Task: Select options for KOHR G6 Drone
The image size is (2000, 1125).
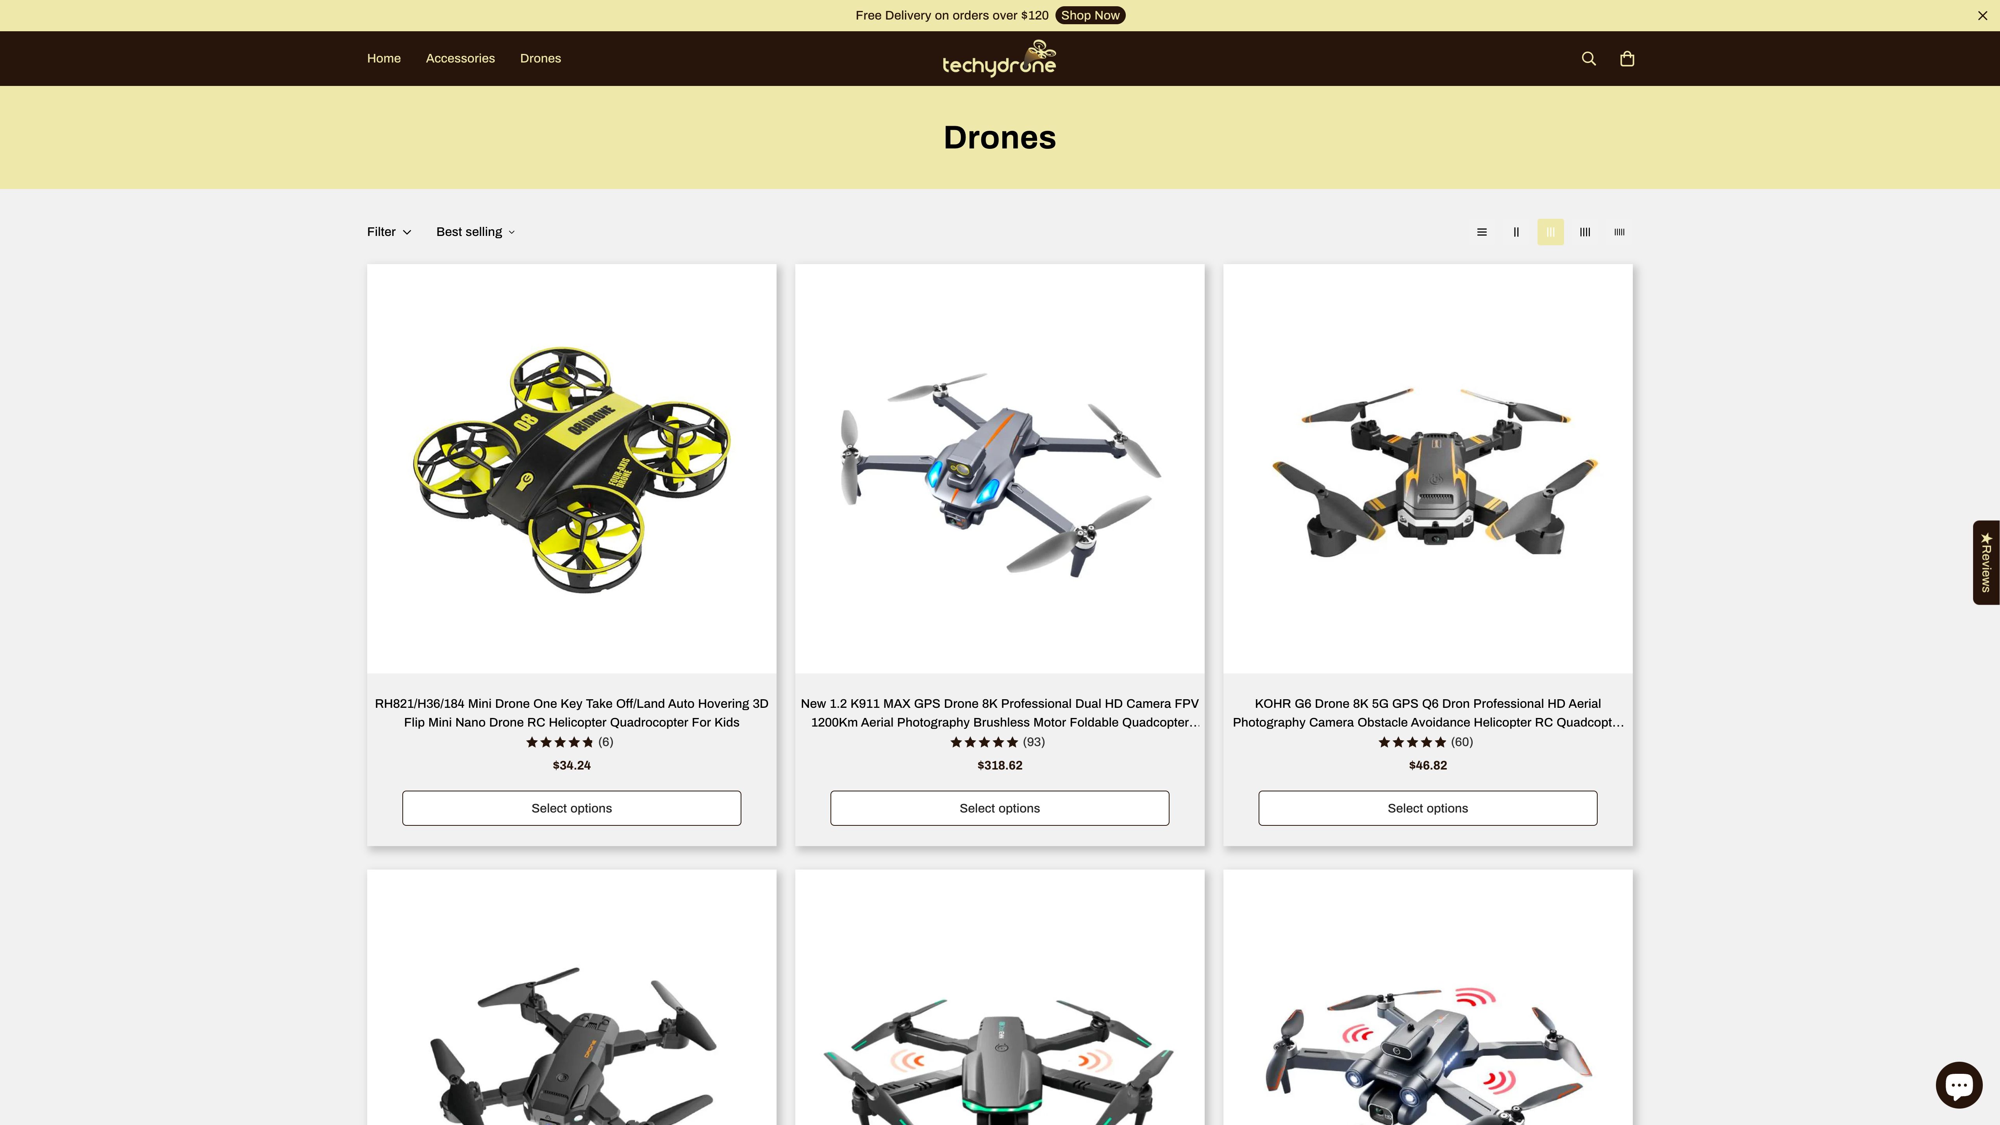Action: click(x=1428, y=808)
